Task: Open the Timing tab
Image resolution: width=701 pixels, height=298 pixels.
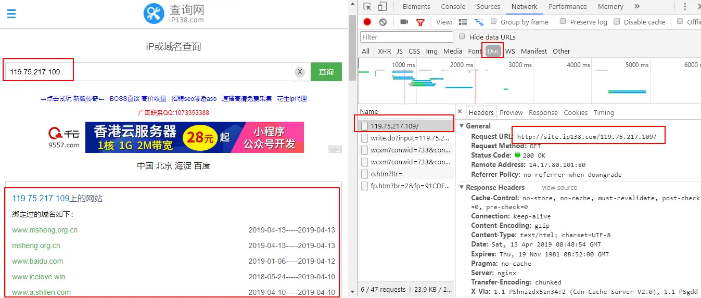Action: click(604, 112)
